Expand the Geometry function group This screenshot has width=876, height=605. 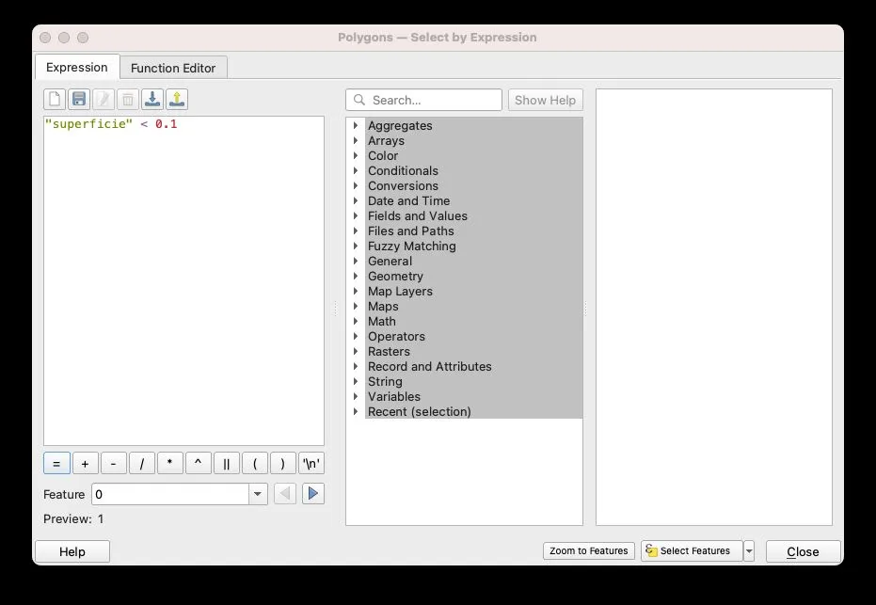pyautogui.click(x=357, y=277)
